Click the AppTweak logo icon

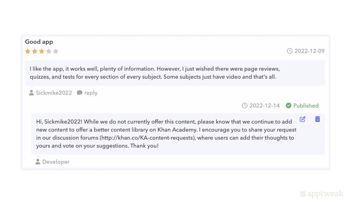[303, 194]
